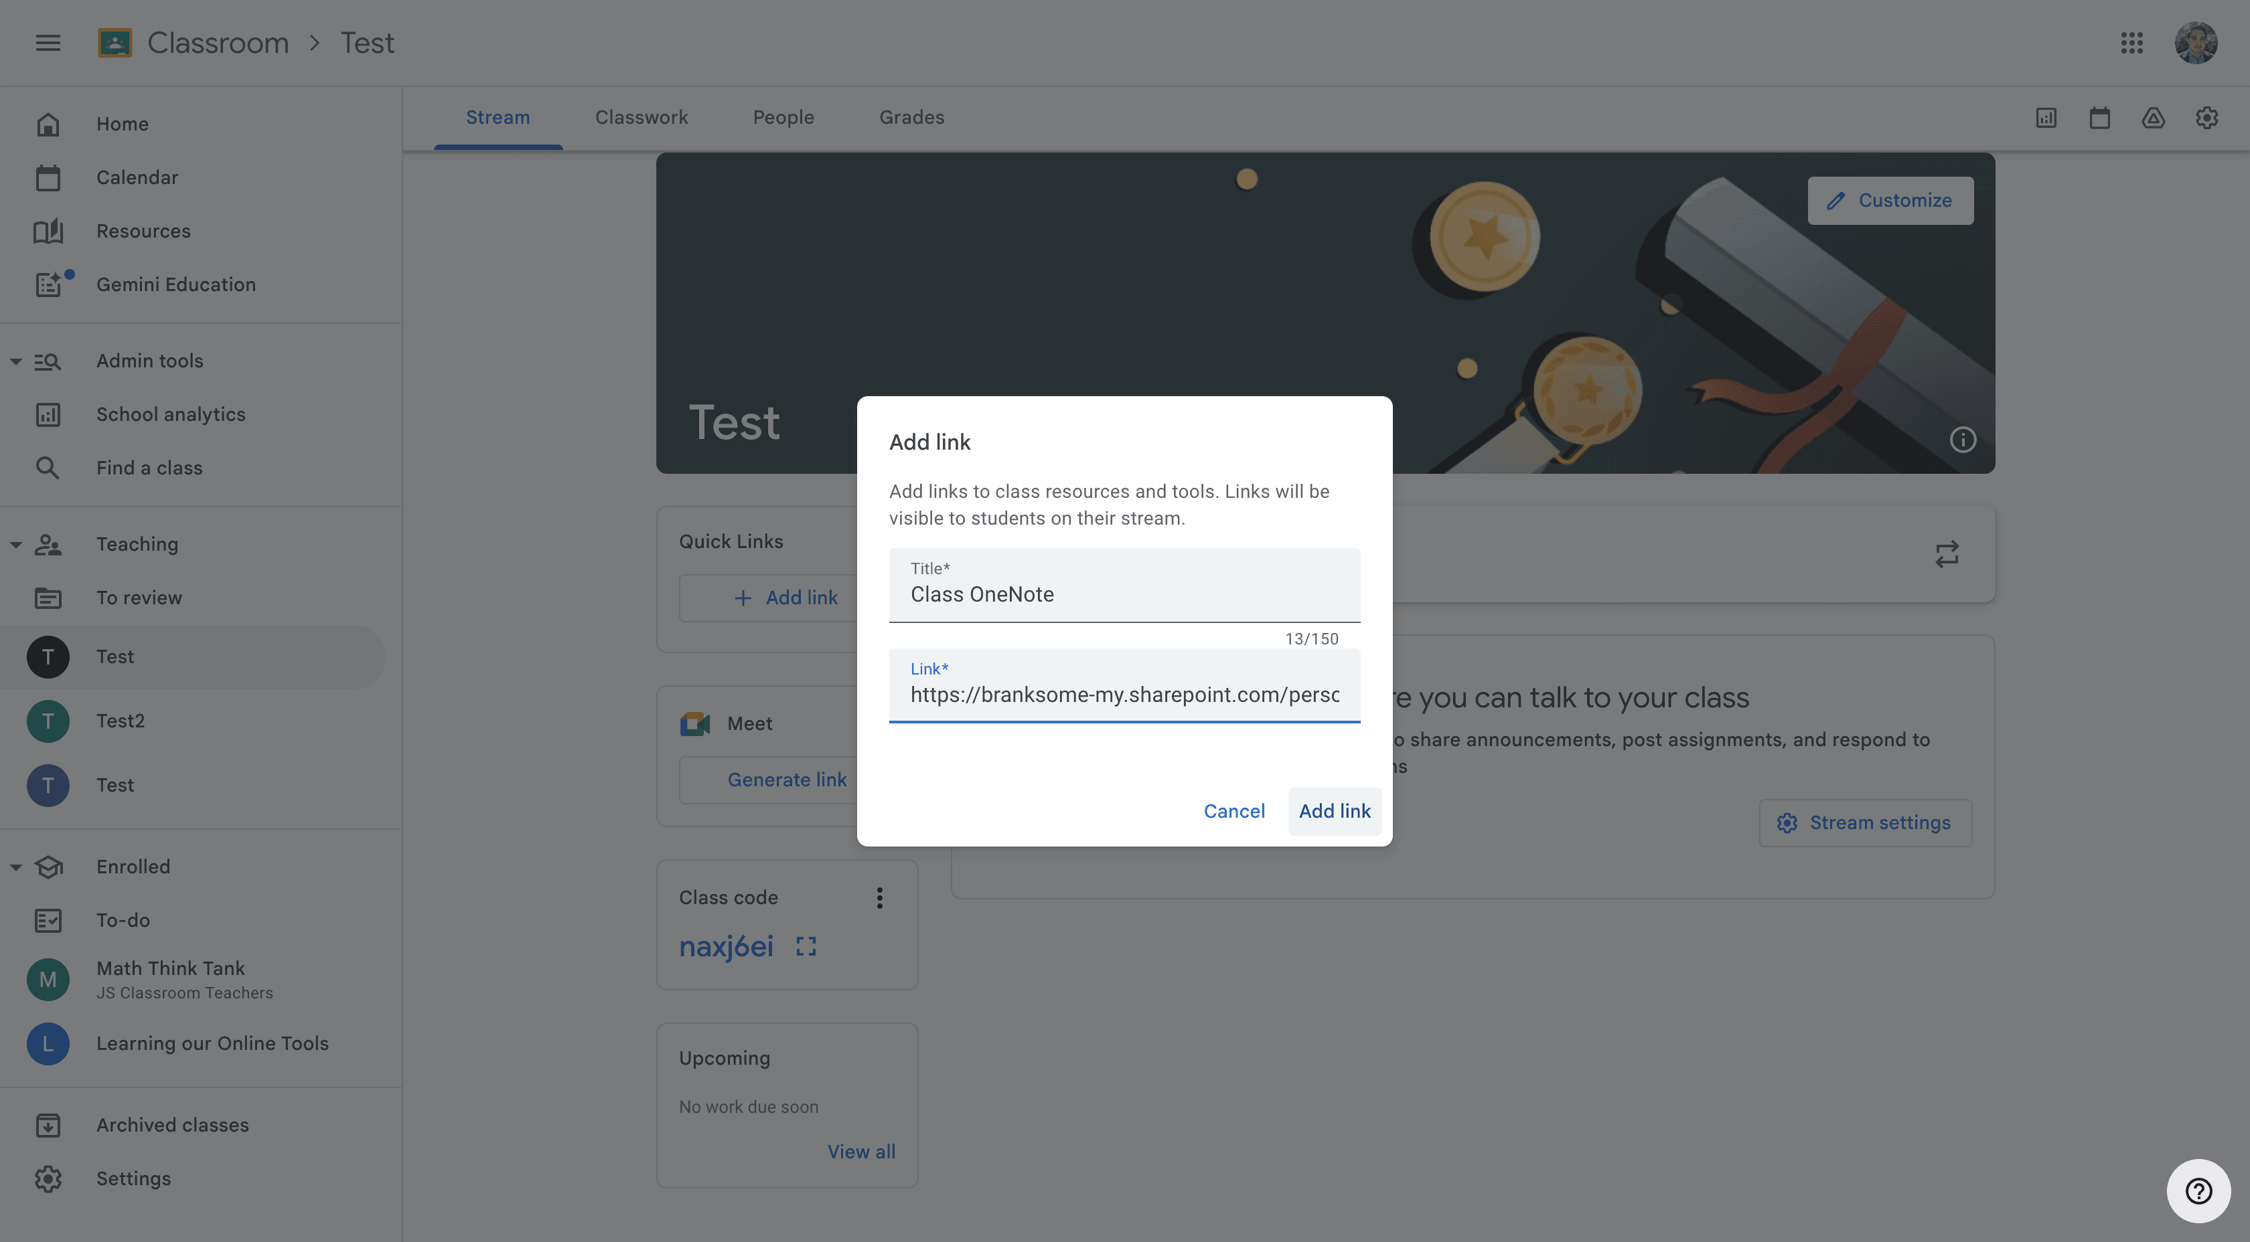
Task: Select the green Test2 class avatar
Action: click(x=48, y=721)
